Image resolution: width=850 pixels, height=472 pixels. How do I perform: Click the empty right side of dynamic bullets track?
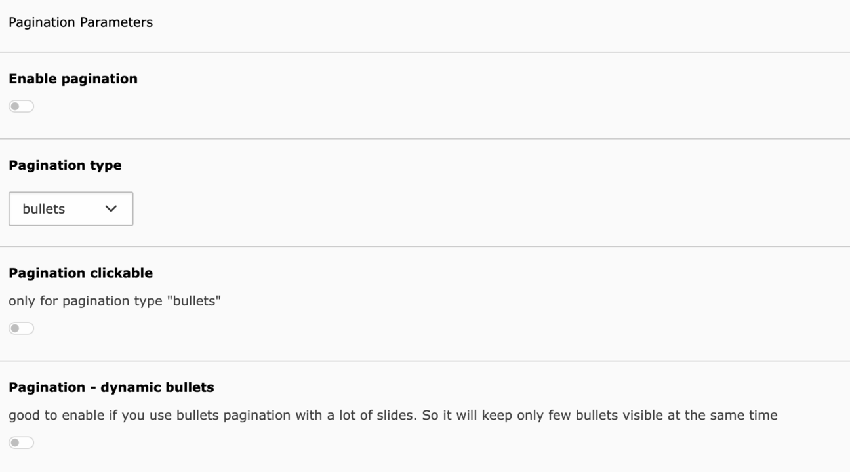[28, 442]
